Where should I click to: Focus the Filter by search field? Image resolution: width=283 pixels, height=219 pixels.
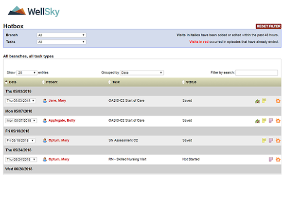coord(256,73)
